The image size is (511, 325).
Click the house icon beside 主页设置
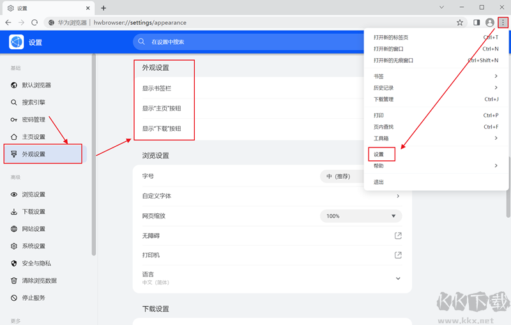(13, 137)
